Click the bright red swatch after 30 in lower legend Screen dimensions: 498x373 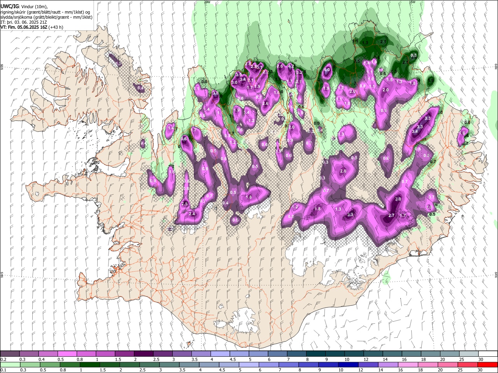pos(488,364)
